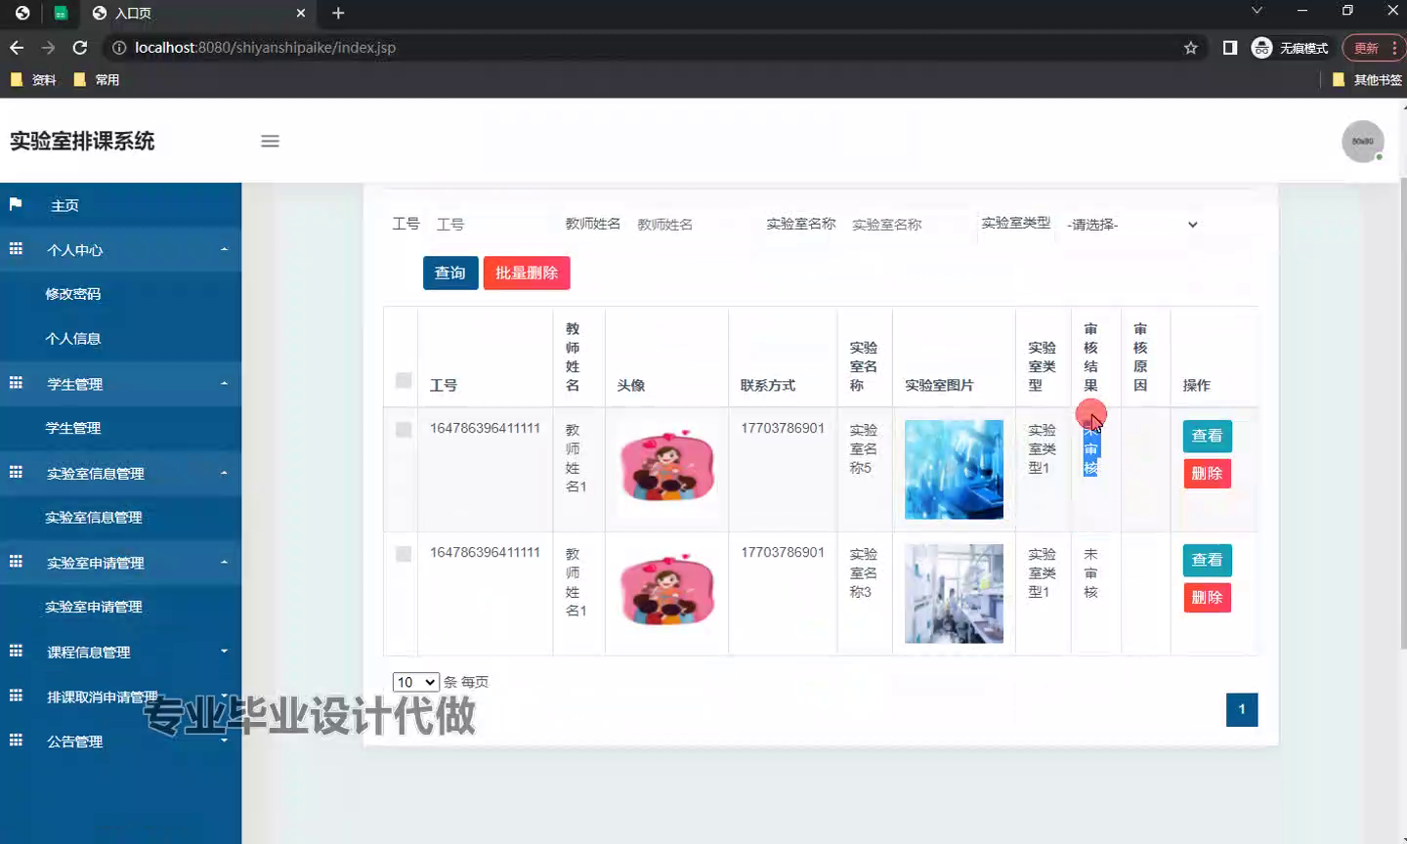
Task: Open the 实验室名称3 lab image thumbnail
Action: click(x=954, y=593)
